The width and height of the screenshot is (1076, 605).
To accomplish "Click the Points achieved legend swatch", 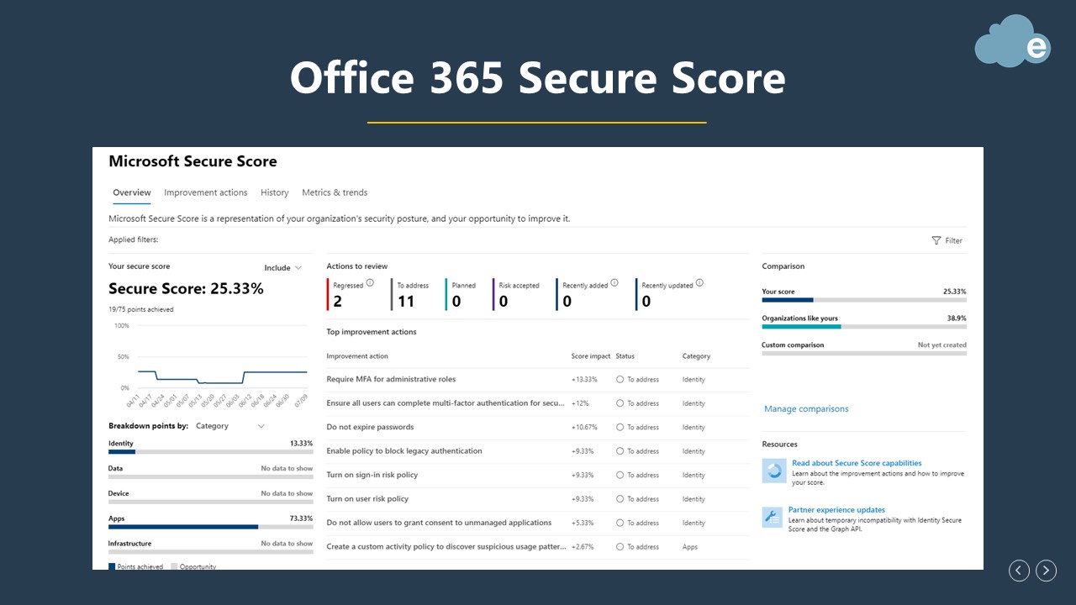I will (113, 567).
